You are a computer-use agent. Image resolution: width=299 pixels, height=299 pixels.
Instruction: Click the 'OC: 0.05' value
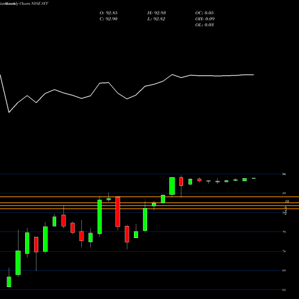205,13
